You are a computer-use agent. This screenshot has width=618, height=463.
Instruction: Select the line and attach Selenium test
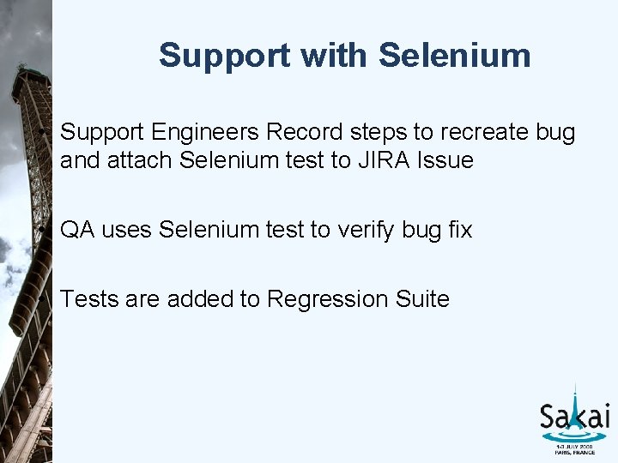pyautogui.click(x=267, y=160)
